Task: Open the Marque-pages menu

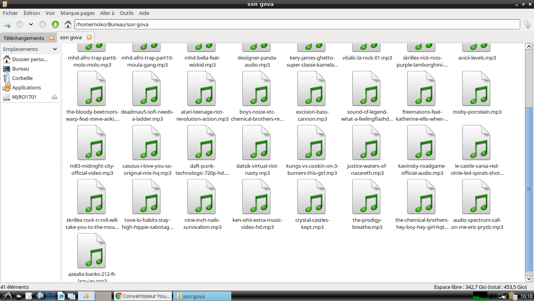Action: [77, 13]
